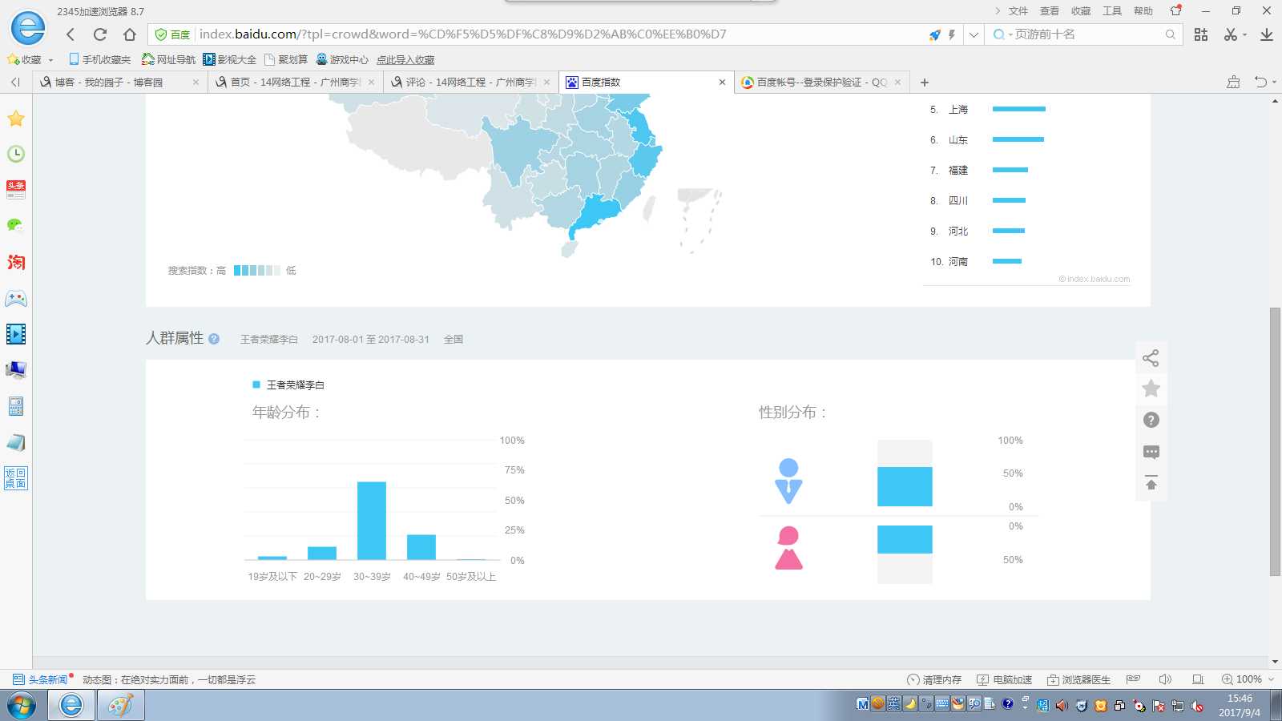The height and width of the screenshot is (721, 1282).
Task: Click the lightning bolt icon in address bar
Action: [952, 34]
